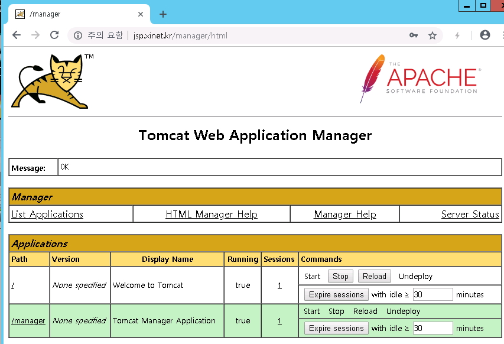
Task: Stop the root Welcome to Tomcat app
Action: click(x=340, y=276)
